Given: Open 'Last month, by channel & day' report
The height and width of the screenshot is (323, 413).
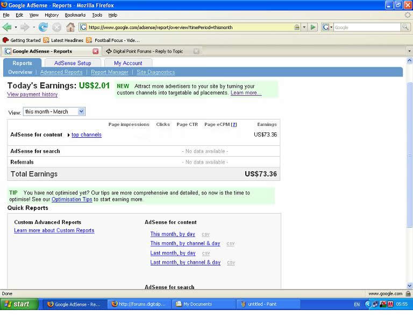Looking at the screenshot, I should coord(186,262).
